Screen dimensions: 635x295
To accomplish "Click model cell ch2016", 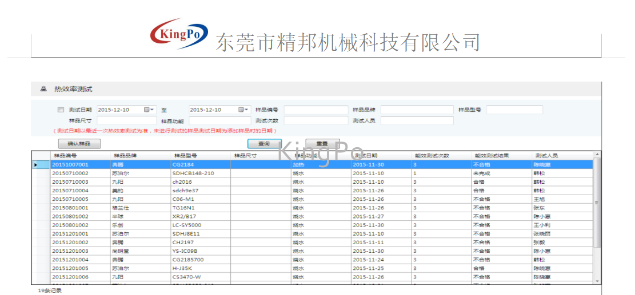I will point(201,182).
